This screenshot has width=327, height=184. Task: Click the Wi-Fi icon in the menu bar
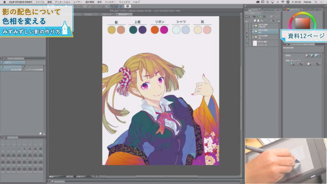pos(283,2)
